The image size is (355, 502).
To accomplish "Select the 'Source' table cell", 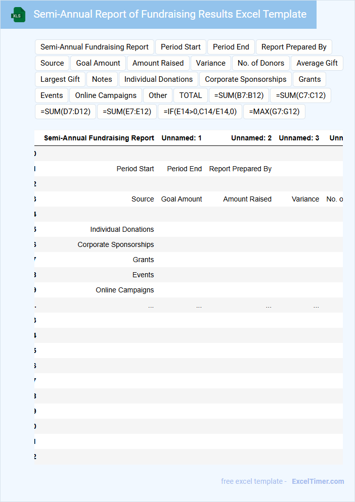I will click(x=143, y=199).
